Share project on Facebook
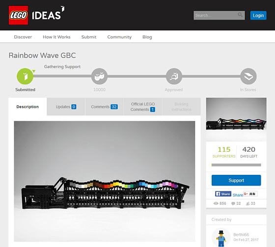The image size is (275, 247). (x=223, y=193)
